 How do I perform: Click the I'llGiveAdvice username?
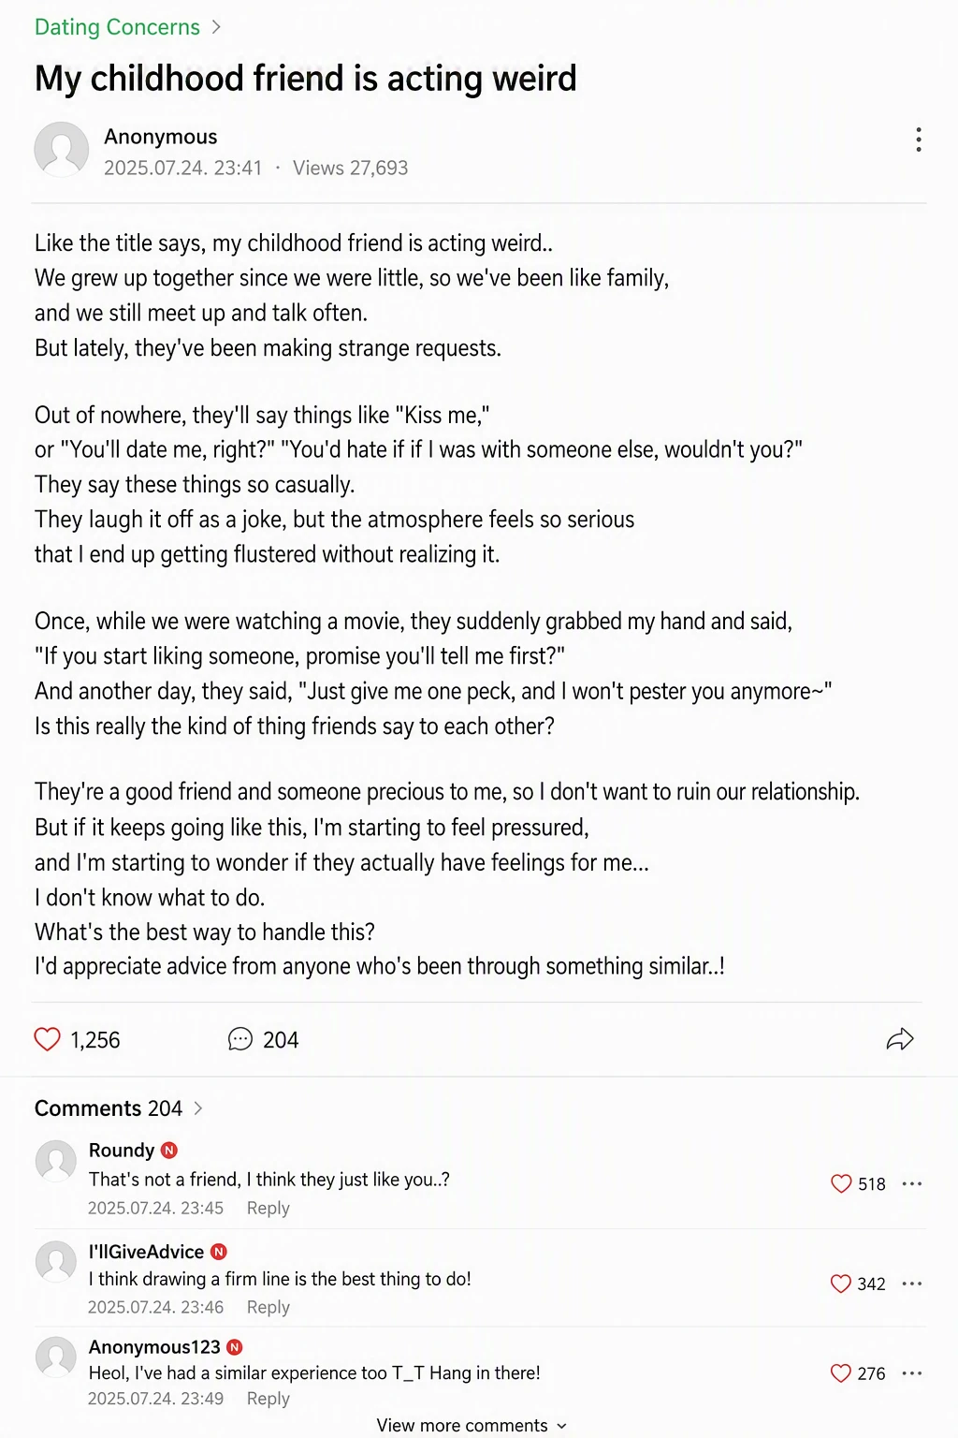point(146,1252)
